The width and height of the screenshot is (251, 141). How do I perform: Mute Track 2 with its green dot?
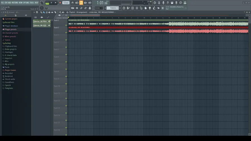point(66,33)
